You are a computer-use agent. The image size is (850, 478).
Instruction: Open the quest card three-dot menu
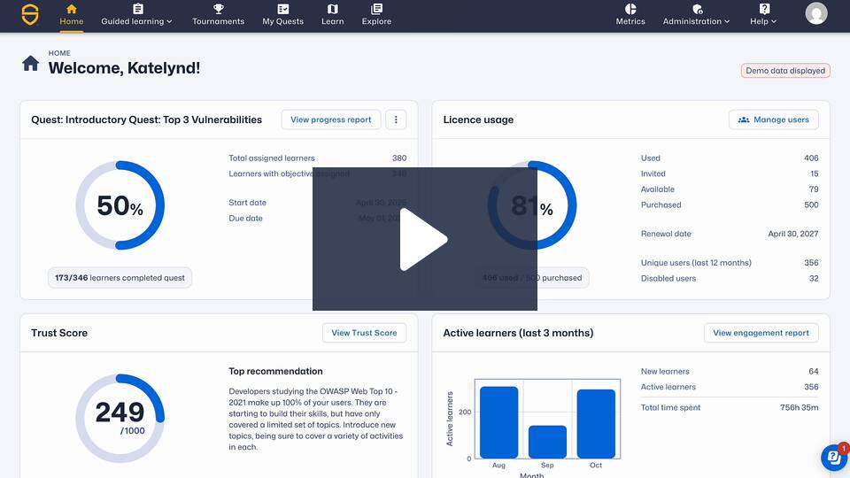pos(396,119)
